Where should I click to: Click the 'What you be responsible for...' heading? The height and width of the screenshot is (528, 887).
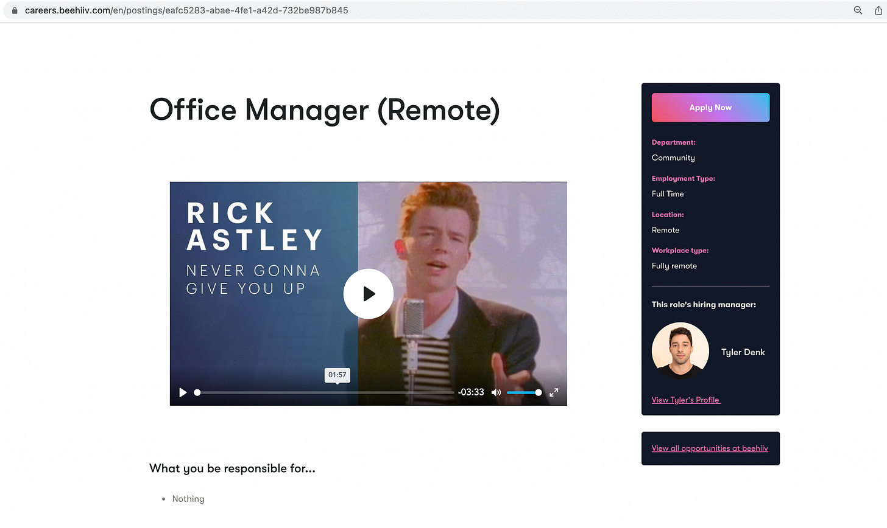(x=233, y=468)
